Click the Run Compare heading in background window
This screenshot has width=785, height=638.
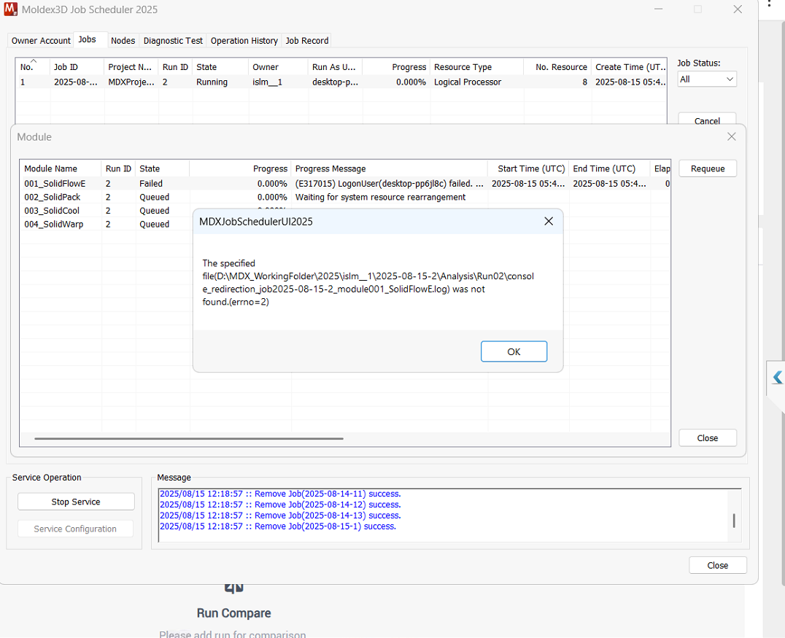click(233, 613)
